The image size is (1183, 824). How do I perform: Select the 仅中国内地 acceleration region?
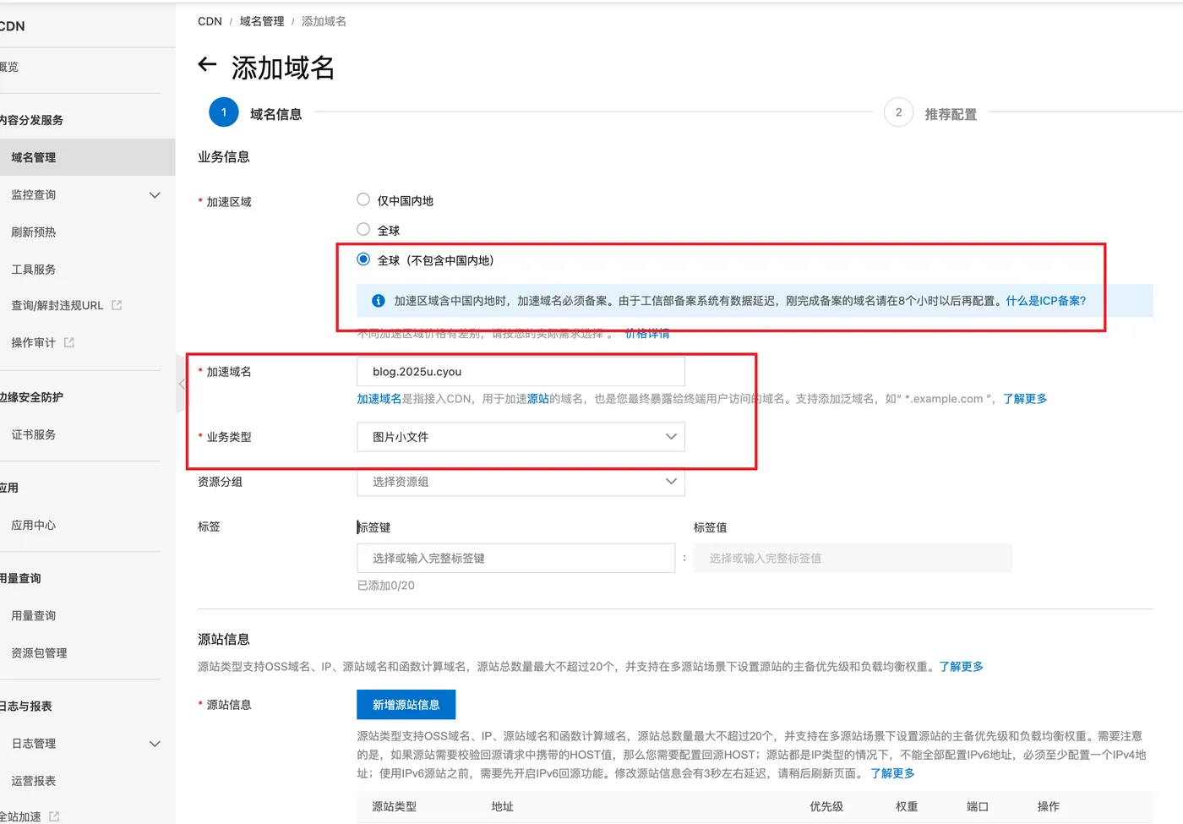point(363,199)
